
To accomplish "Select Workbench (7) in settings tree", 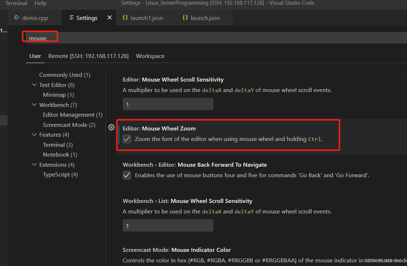I will pos(58,105).
